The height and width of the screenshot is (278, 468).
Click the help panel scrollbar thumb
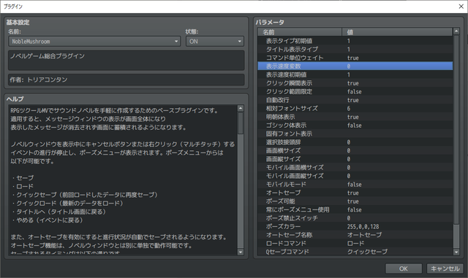pyautogui.click(x=241, y=123)
